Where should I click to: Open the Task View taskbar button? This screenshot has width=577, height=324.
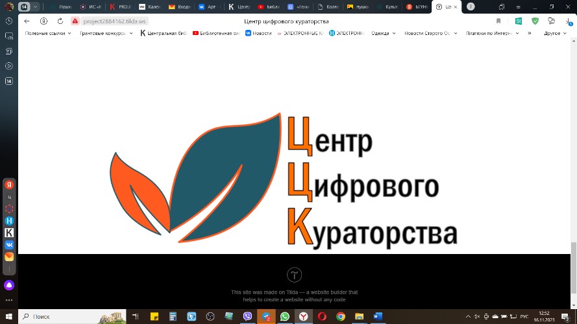(x=136, y=316)
